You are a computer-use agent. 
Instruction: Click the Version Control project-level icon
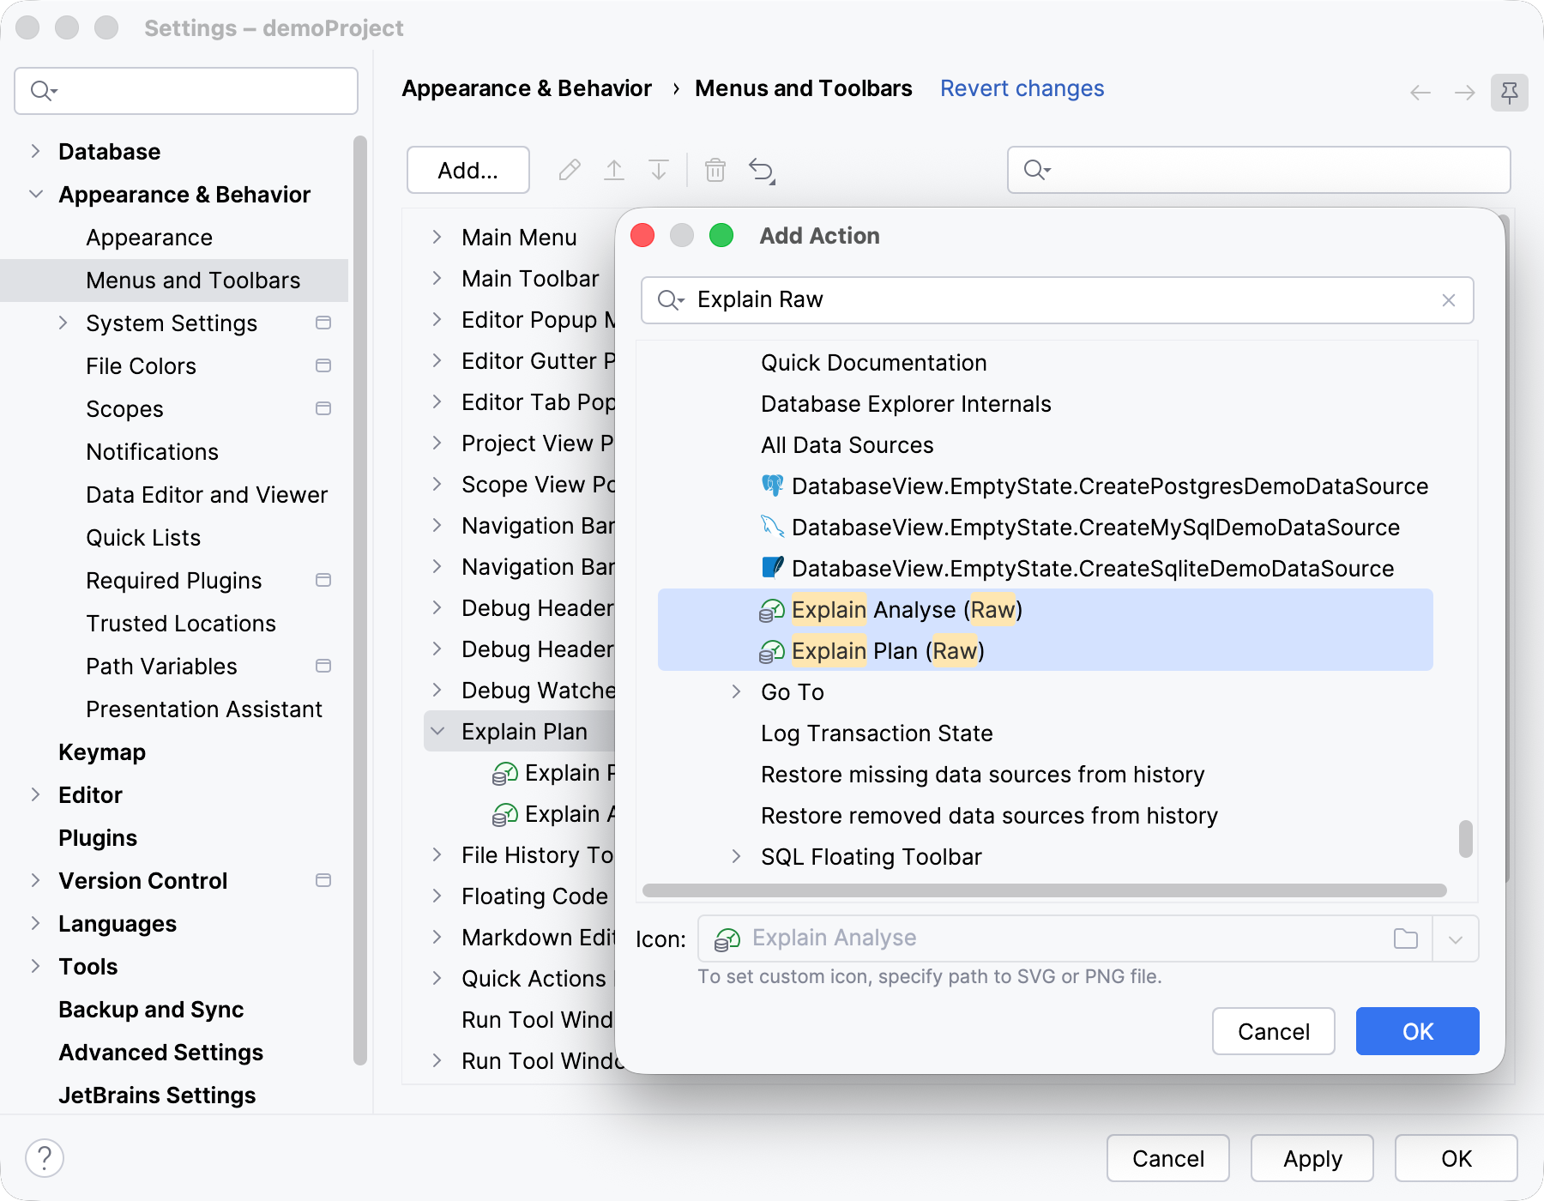(x=323, y=880)
